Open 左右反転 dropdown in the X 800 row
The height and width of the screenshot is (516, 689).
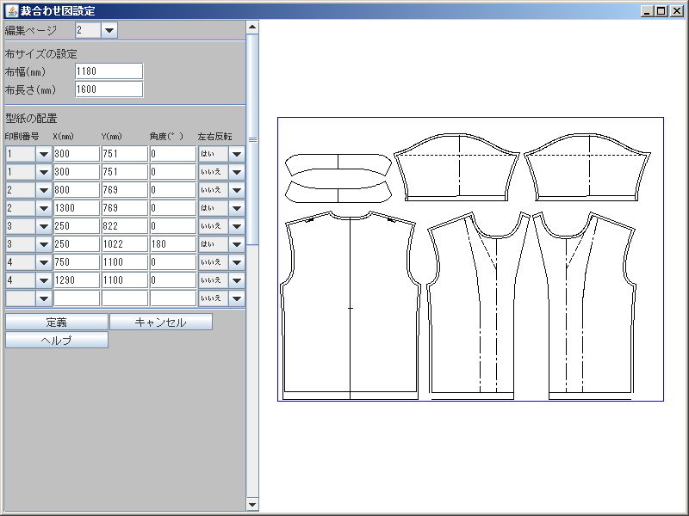[x=237, y=190]
